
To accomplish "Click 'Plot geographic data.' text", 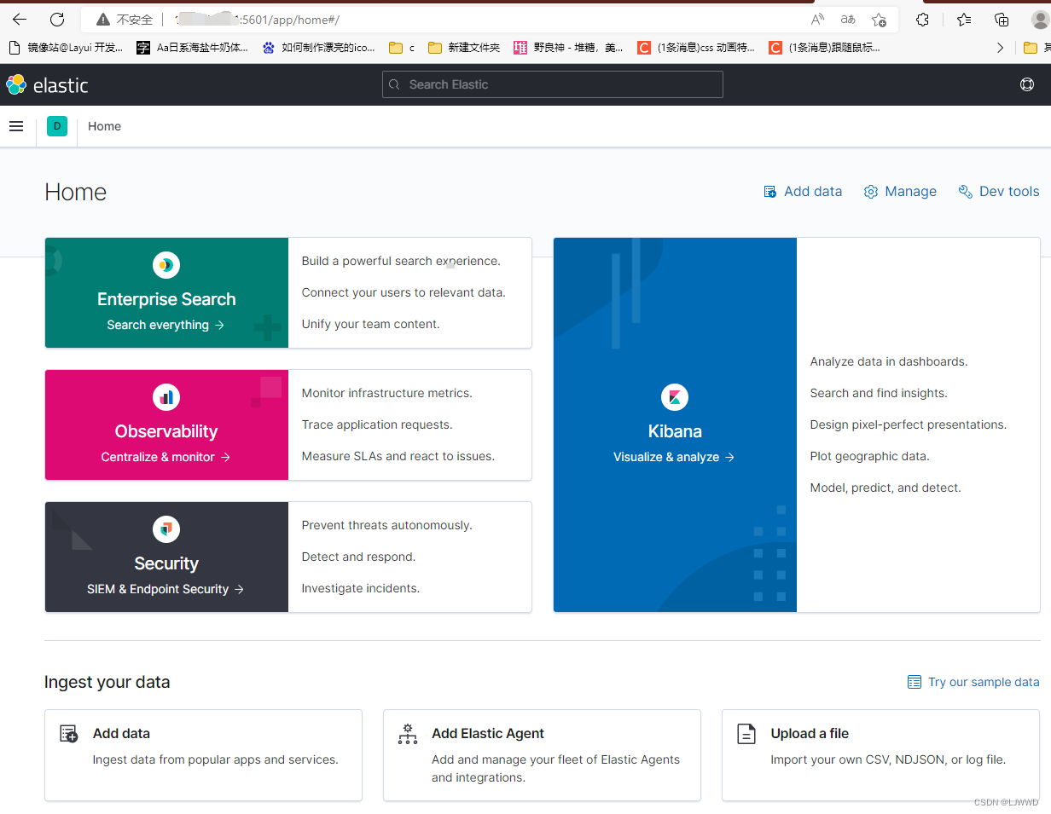I will click(869, 456).
